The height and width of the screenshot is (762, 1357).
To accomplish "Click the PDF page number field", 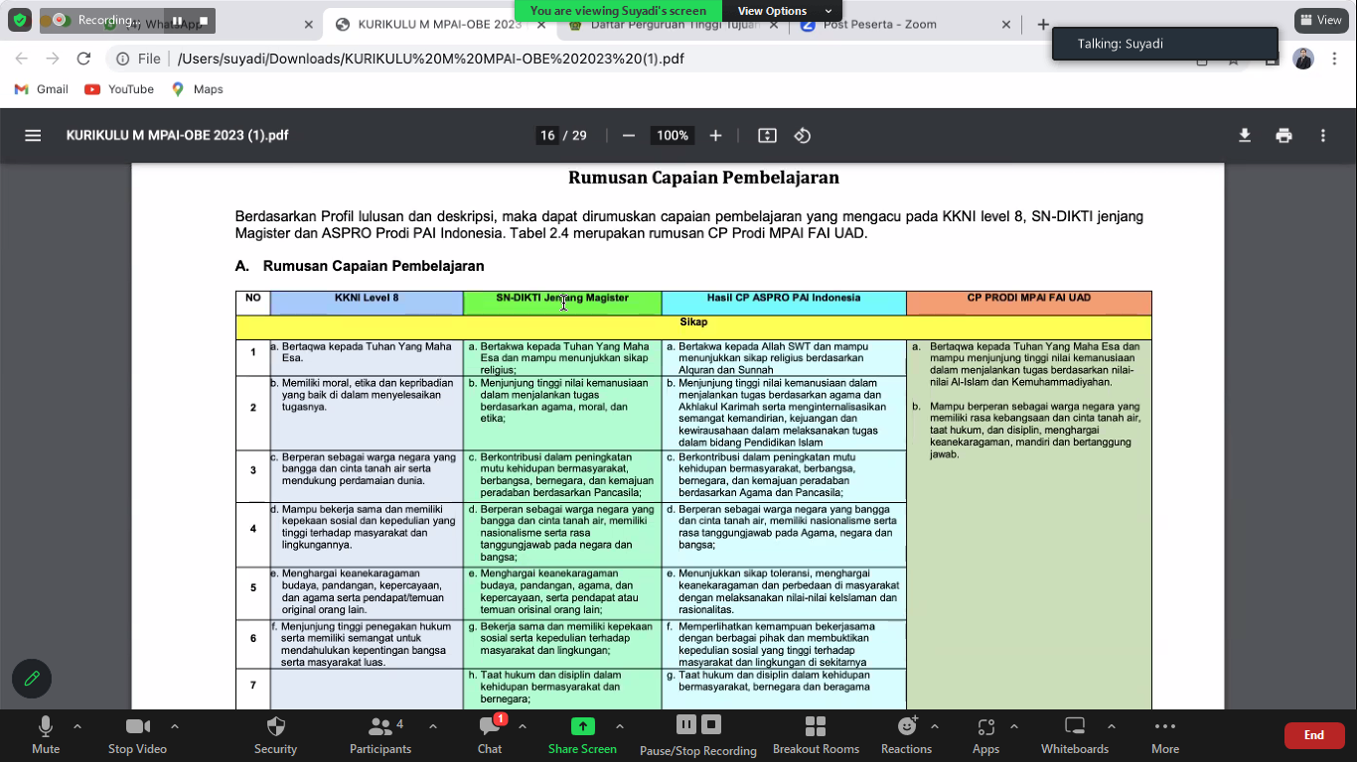I will pyautogui.click(x=547, y=136).
